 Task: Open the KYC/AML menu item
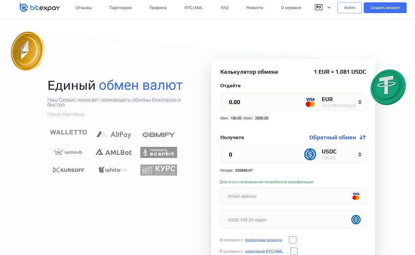[x=194, y=8]
